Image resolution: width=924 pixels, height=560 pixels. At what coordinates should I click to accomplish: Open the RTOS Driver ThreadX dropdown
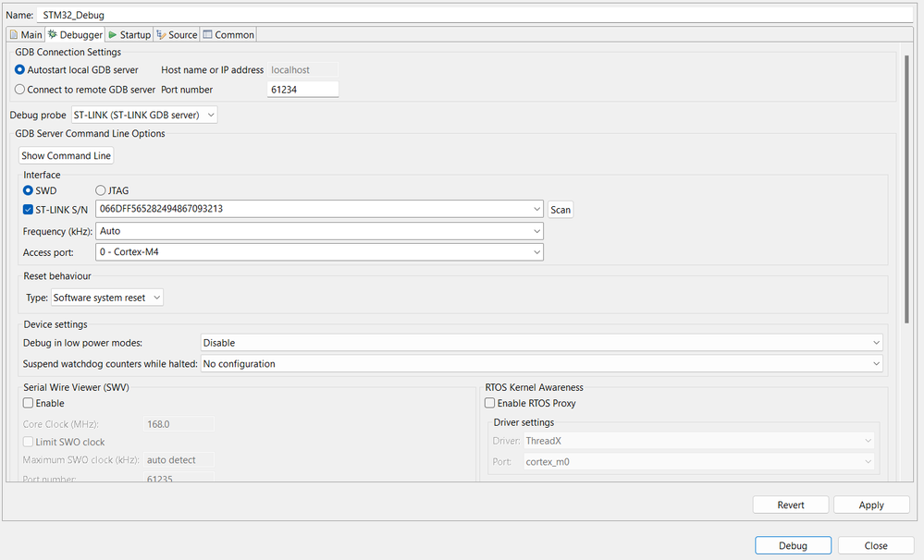(698, 441)
